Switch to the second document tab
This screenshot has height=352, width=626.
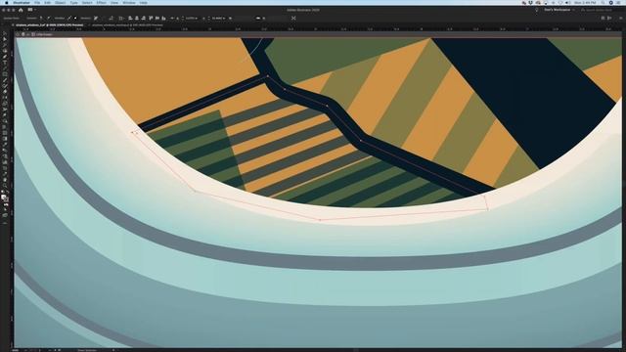[x=127, y=25]
